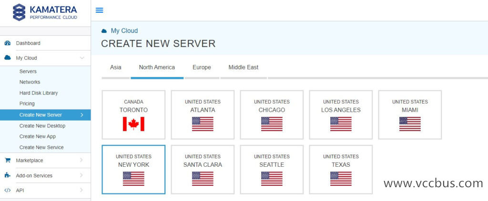The width and height of the screenshot is (488, 201).
Task: Click the My Cloud breadcrumb cloud icon
Action: (x=104, y=31)
